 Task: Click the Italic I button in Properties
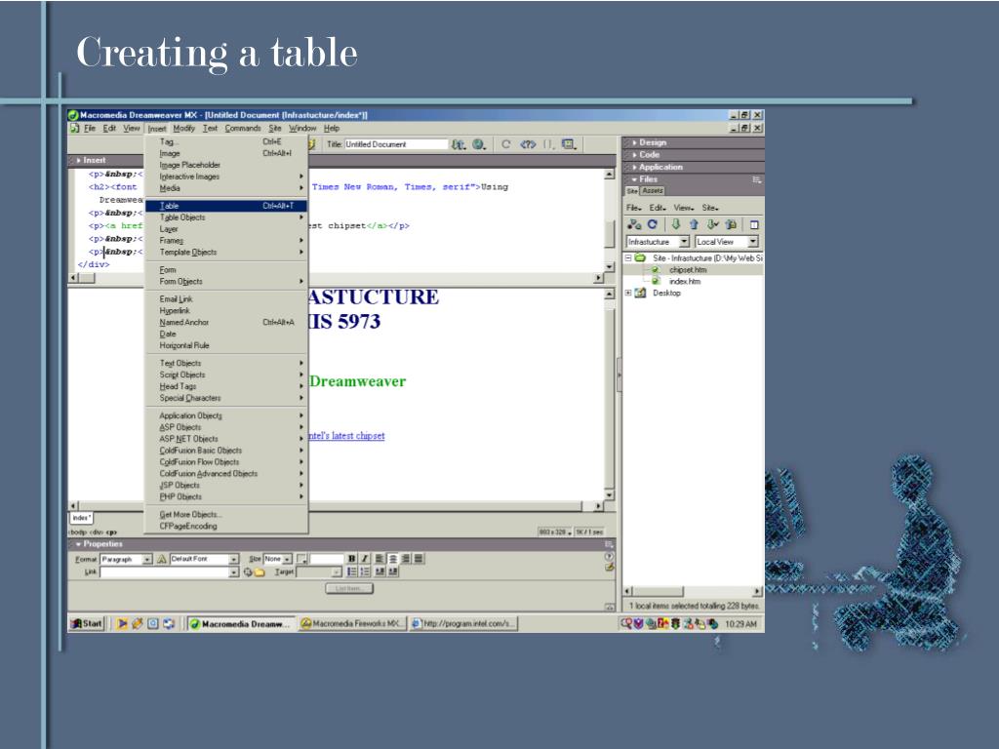point(365,559)
